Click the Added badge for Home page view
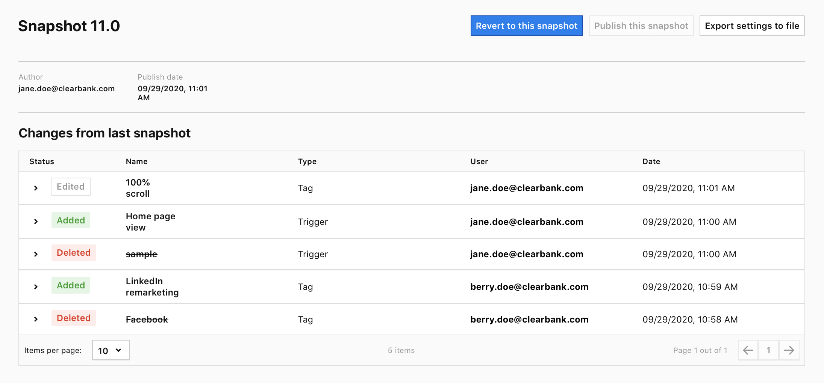 coord(71,220)
